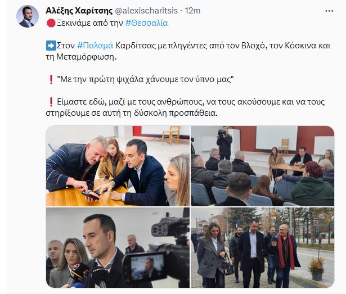346x294 pixels.
Task: Click the first red exclamation mark emoji
Action: coord(51,79)
